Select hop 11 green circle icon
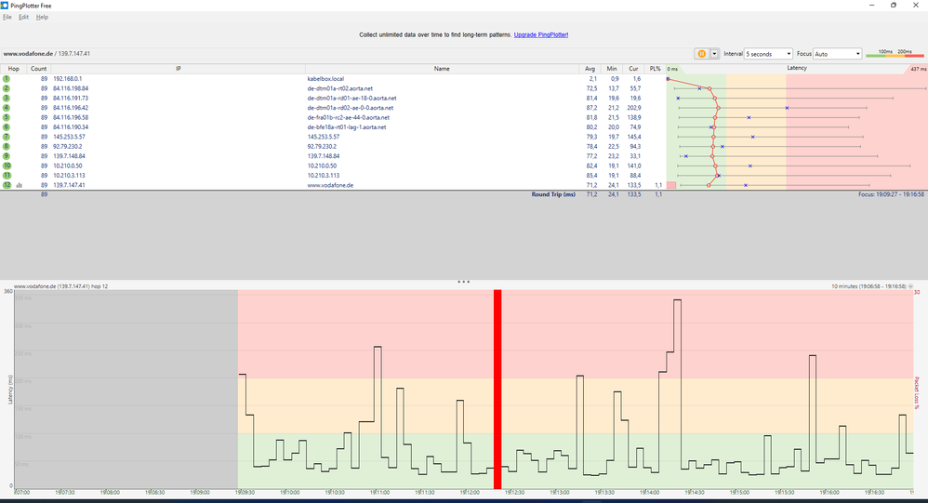The height and width of the screenshot is (503, 928). click(7, 175)
